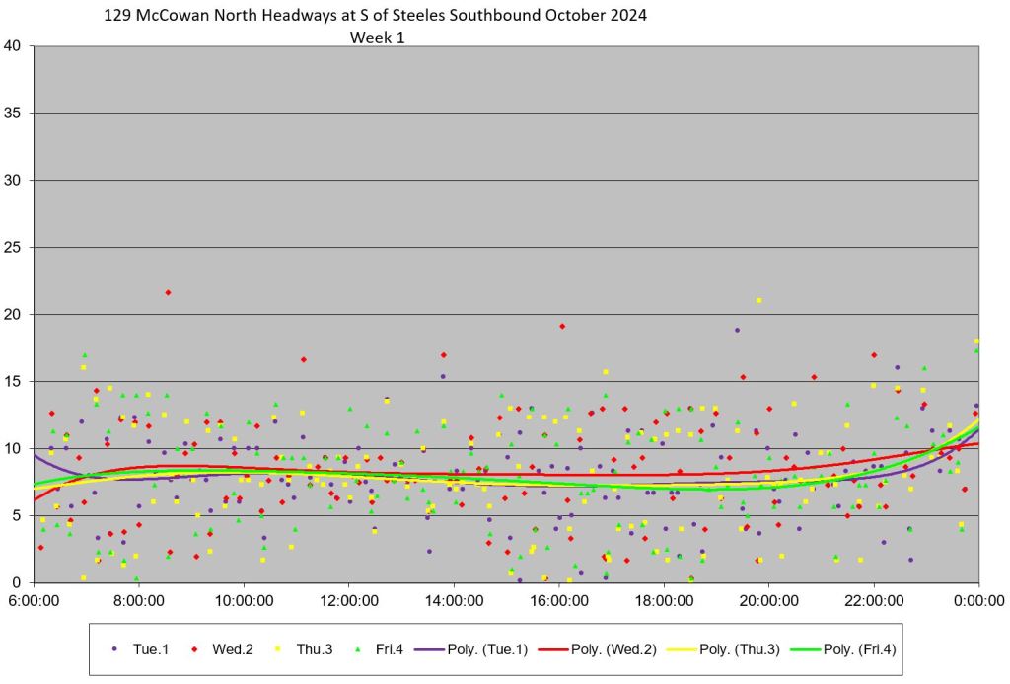Click the Fri.4 green triangle legend marker
1010x684 pixels.
(x=357, y=648)
